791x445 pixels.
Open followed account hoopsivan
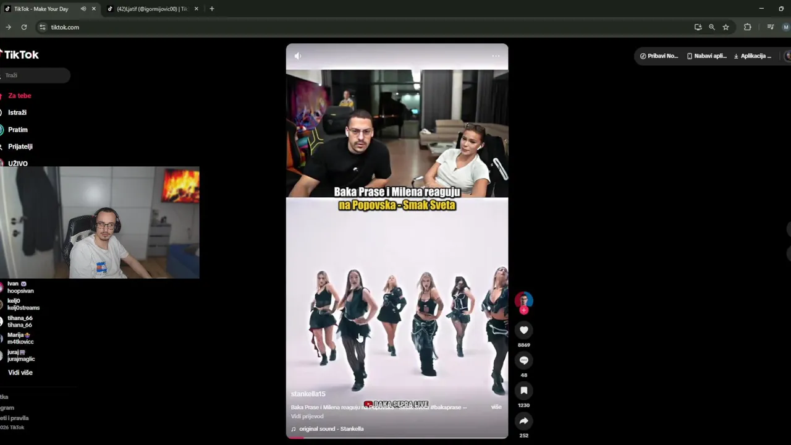pos(20,287)
